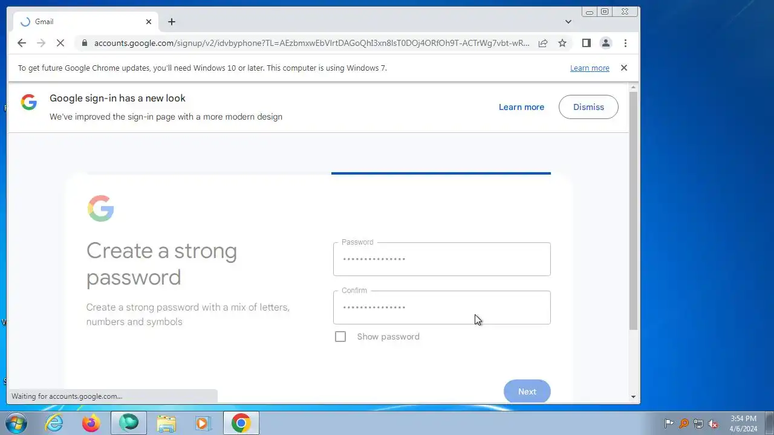Switch to Chrome on the taskbar
The image size is (774, 435).
pos(241,423)
